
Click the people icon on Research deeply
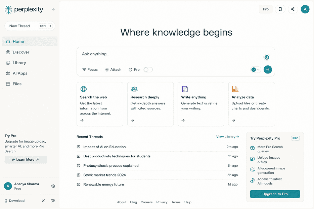click(x=134, y=89)
